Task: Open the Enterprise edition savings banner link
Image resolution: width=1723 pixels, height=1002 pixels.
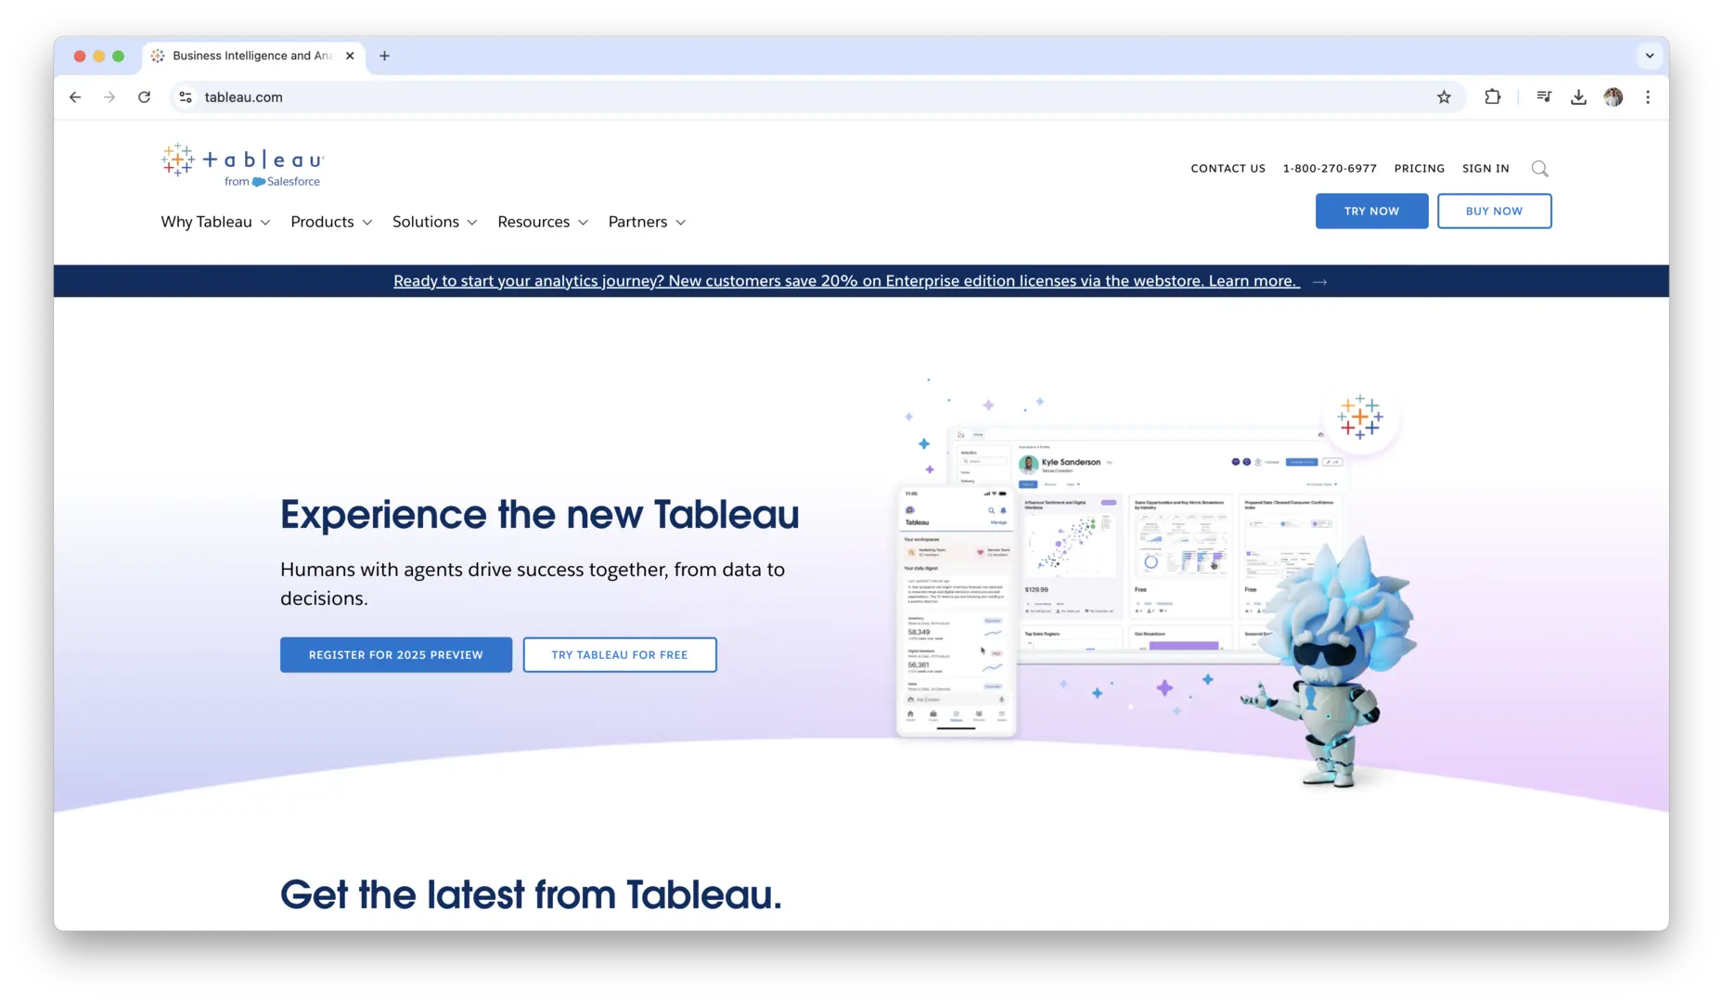Action: pyautogui.click(x=845, y=281)
